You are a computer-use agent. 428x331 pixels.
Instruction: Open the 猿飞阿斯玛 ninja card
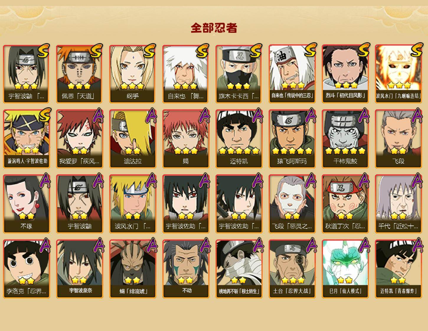click(292, 139)
